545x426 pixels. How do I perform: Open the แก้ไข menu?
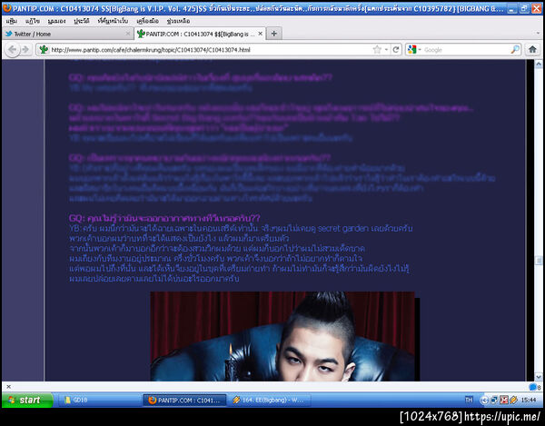[x=33, y=21]
